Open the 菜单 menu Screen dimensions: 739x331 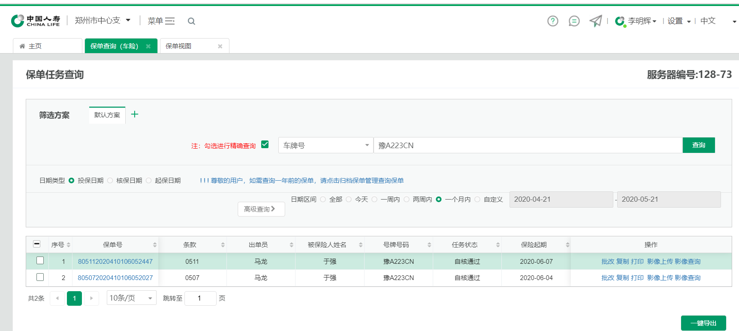click(x=161, y=21)
